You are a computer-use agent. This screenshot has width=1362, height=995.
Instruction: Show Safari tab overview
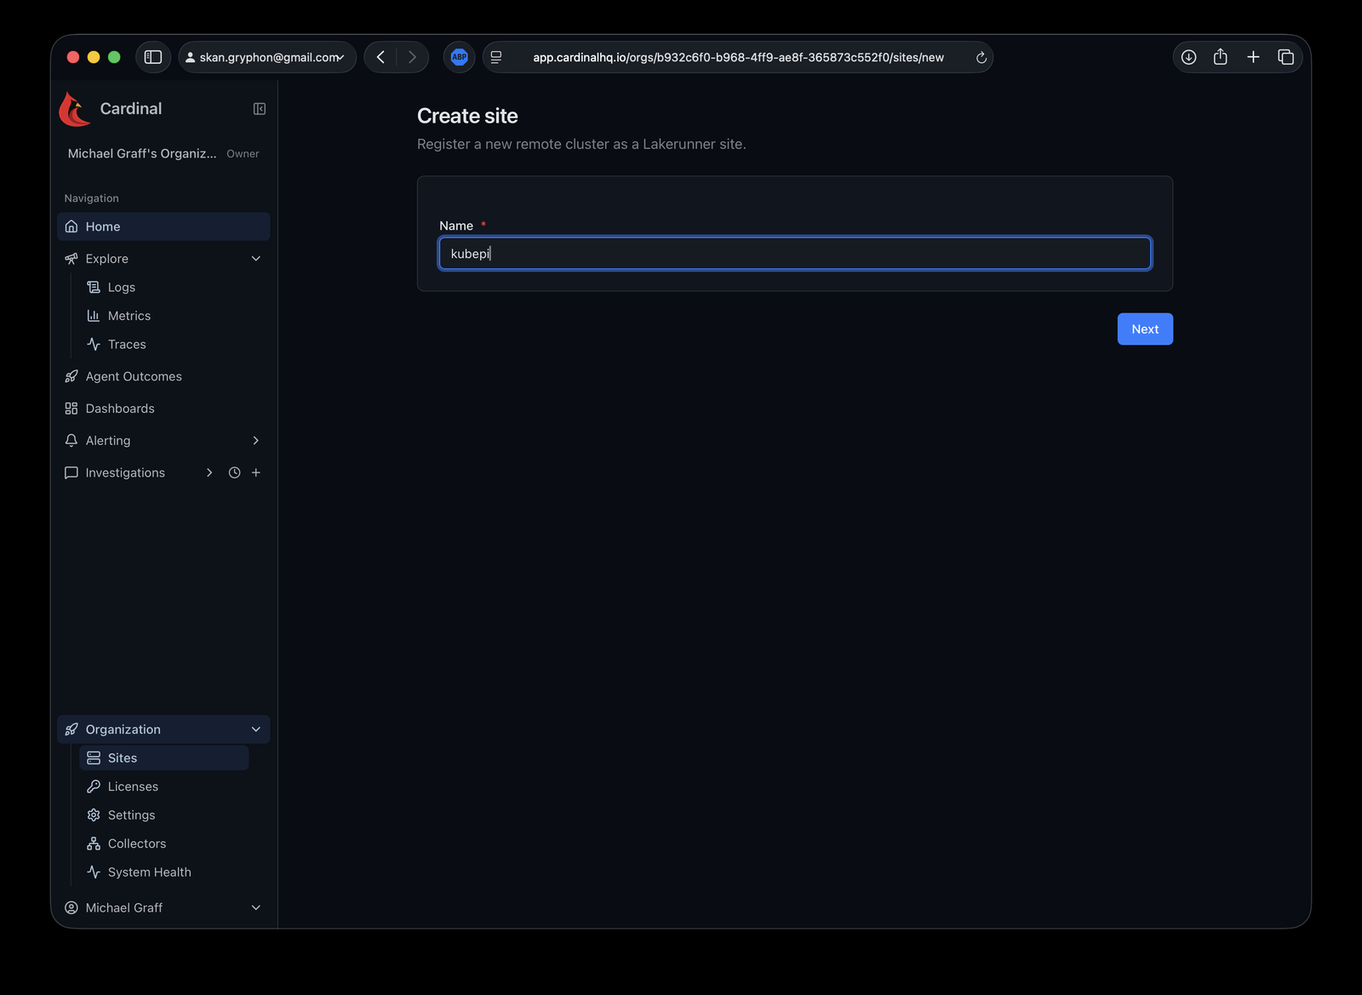pyautogui.click(x=1285, y=57)
